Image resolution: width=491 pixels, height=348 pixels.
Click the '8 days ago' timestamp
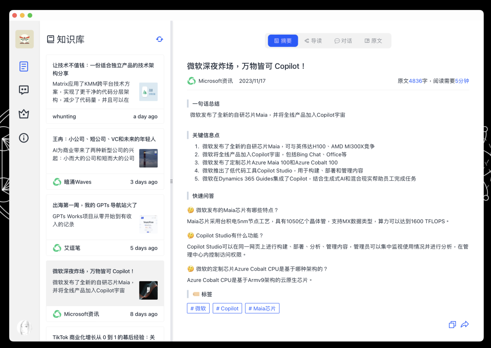(144, 314)
